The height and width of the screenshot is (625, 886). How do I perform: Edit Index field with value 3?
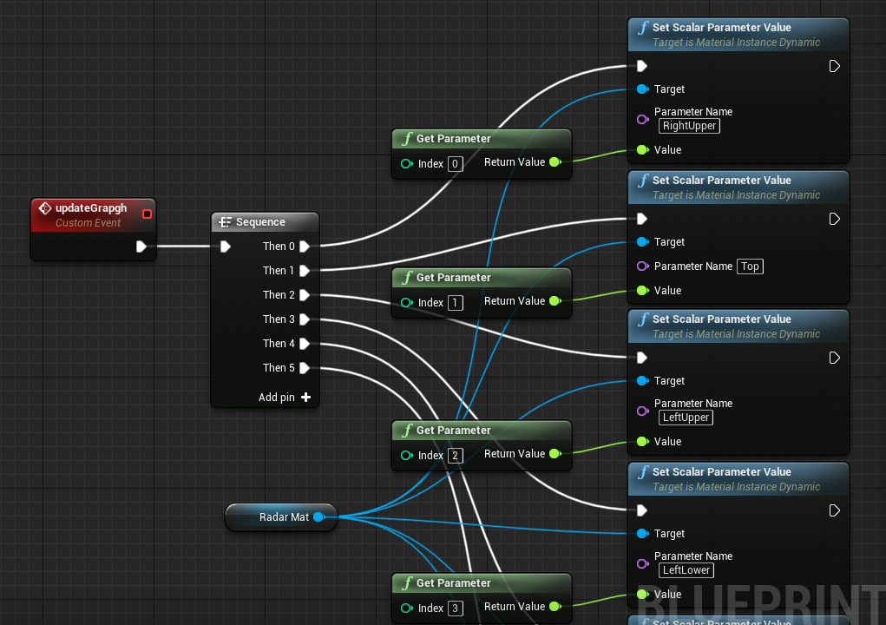click(x=456, y=608)
